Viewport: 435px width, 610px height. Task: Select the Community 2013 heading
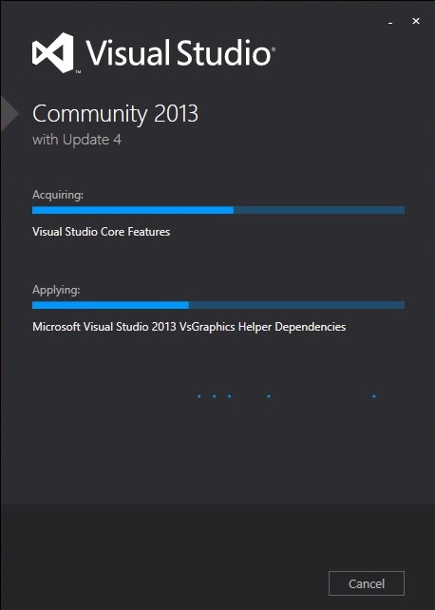pos(115,114)
